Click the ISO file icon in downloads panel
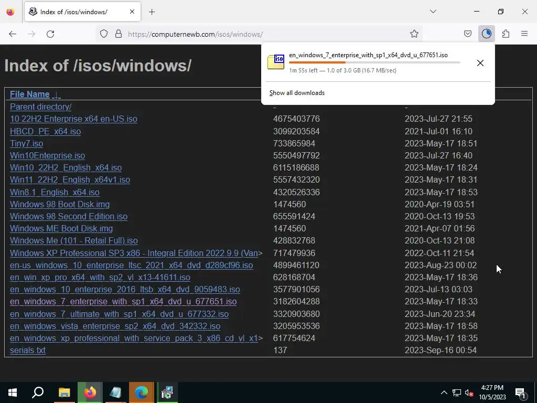Viewport: 537px width, 403px height. pos(276,62)
